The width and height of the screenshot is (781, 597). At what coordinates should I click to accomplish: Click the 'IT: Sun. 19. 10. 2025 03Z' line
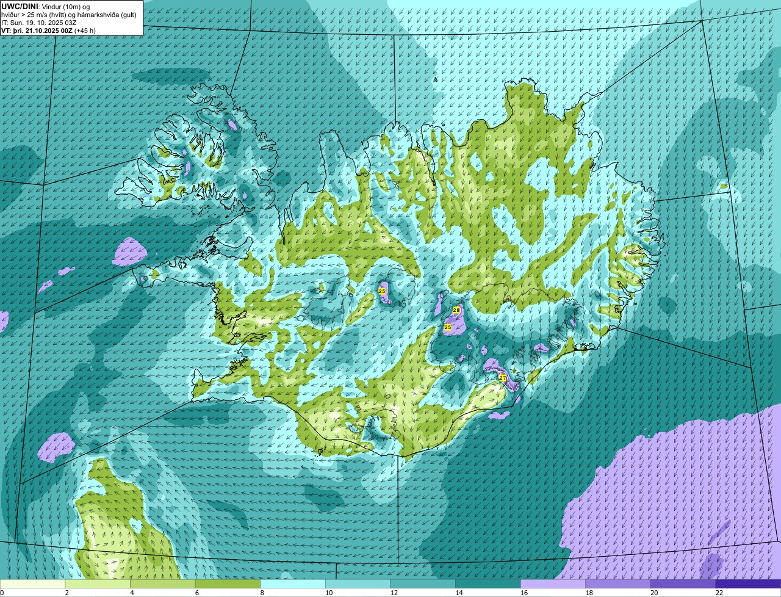coord(39,22)
